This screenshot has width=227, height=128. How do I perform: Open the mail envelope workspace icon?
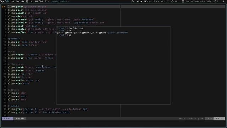coord(37,1)
